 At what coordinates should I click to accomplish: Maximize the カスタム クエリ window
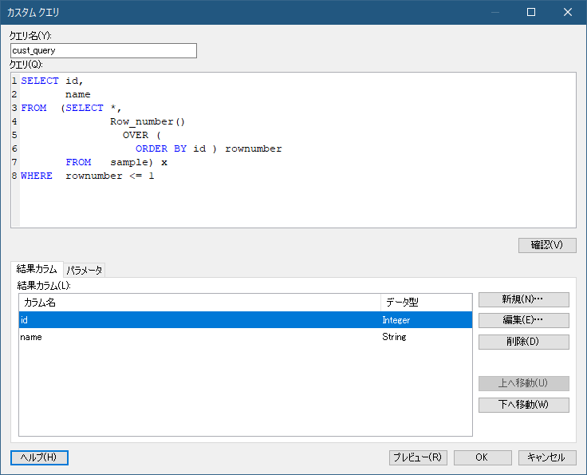[531, 12]
